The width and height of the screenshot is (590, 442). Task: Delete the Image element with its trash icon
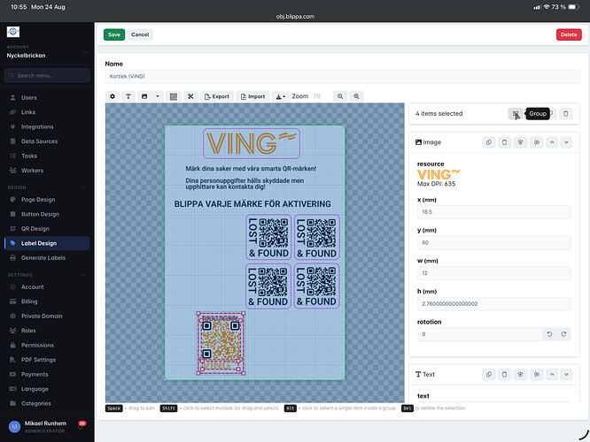tap(505, 142)
